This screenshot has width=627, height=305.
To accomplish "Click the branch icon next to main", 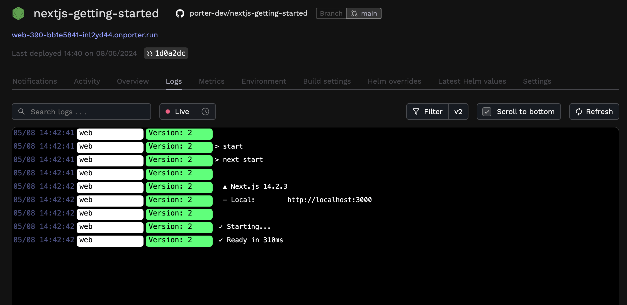I will [354, 13].
